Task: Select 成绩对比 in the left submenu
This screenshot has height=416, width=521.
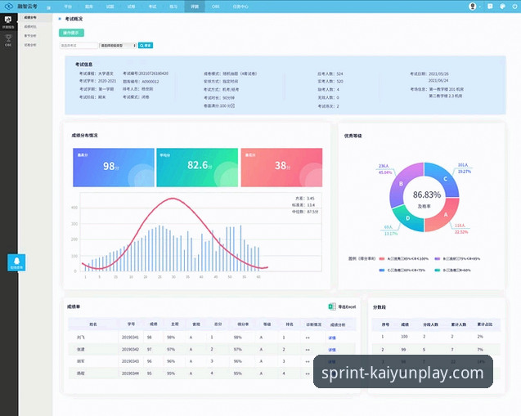Action: (30, 26)
